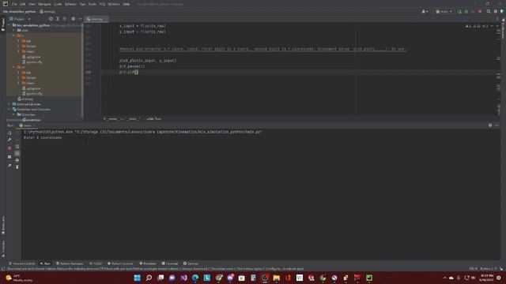Open Run panel gear options

coord(490,125)
